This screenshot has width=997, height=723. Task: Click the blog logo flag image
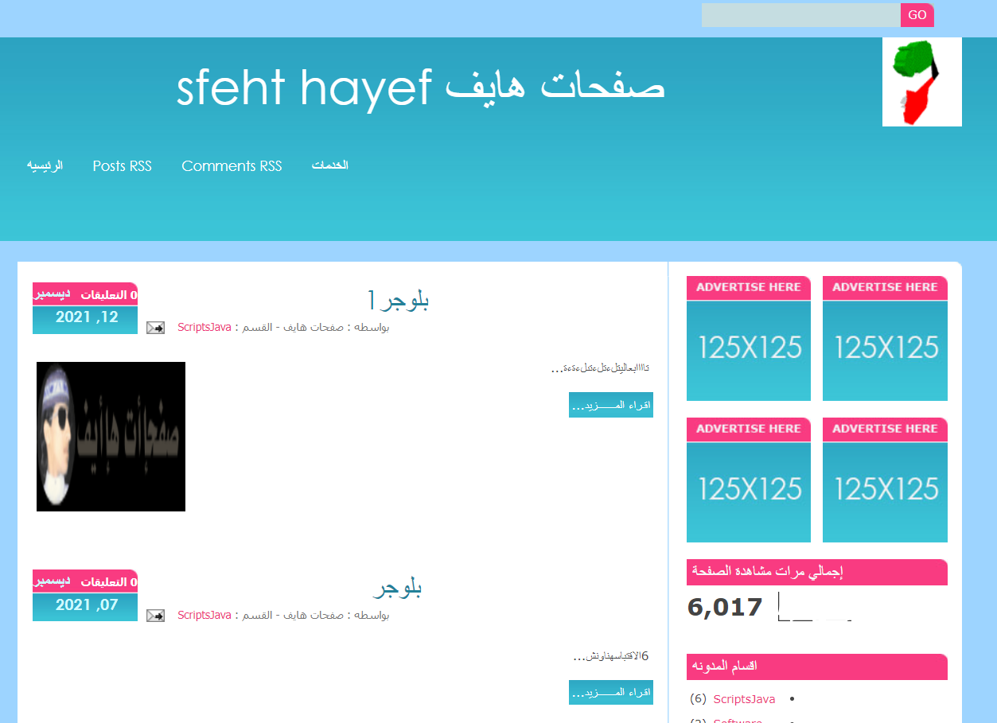pyautogui.click(x=922, y=82)
